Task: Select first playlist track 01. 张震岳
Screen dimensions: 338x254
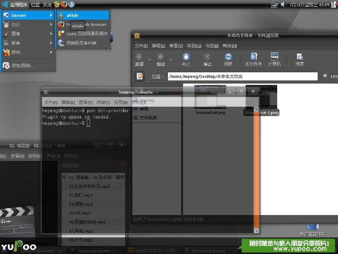Action: coord(94,177)
